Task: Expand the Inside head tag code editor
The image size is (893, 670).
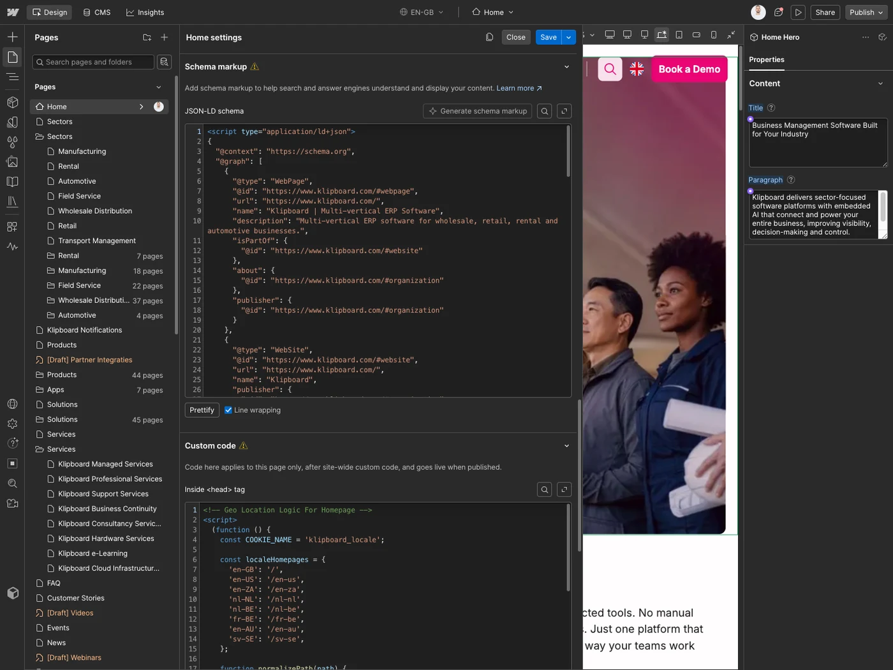Action: pyautogui.click(x=564, y=489)
